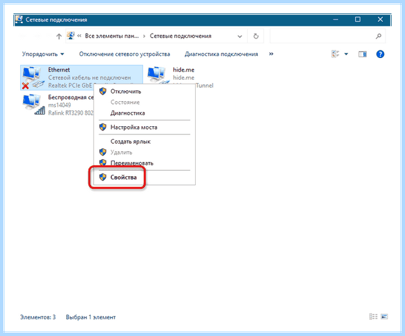The height and width of the screenshot is (336, 405).
Task: Switch to large icons view in status bar
Action: click(384, 316)
